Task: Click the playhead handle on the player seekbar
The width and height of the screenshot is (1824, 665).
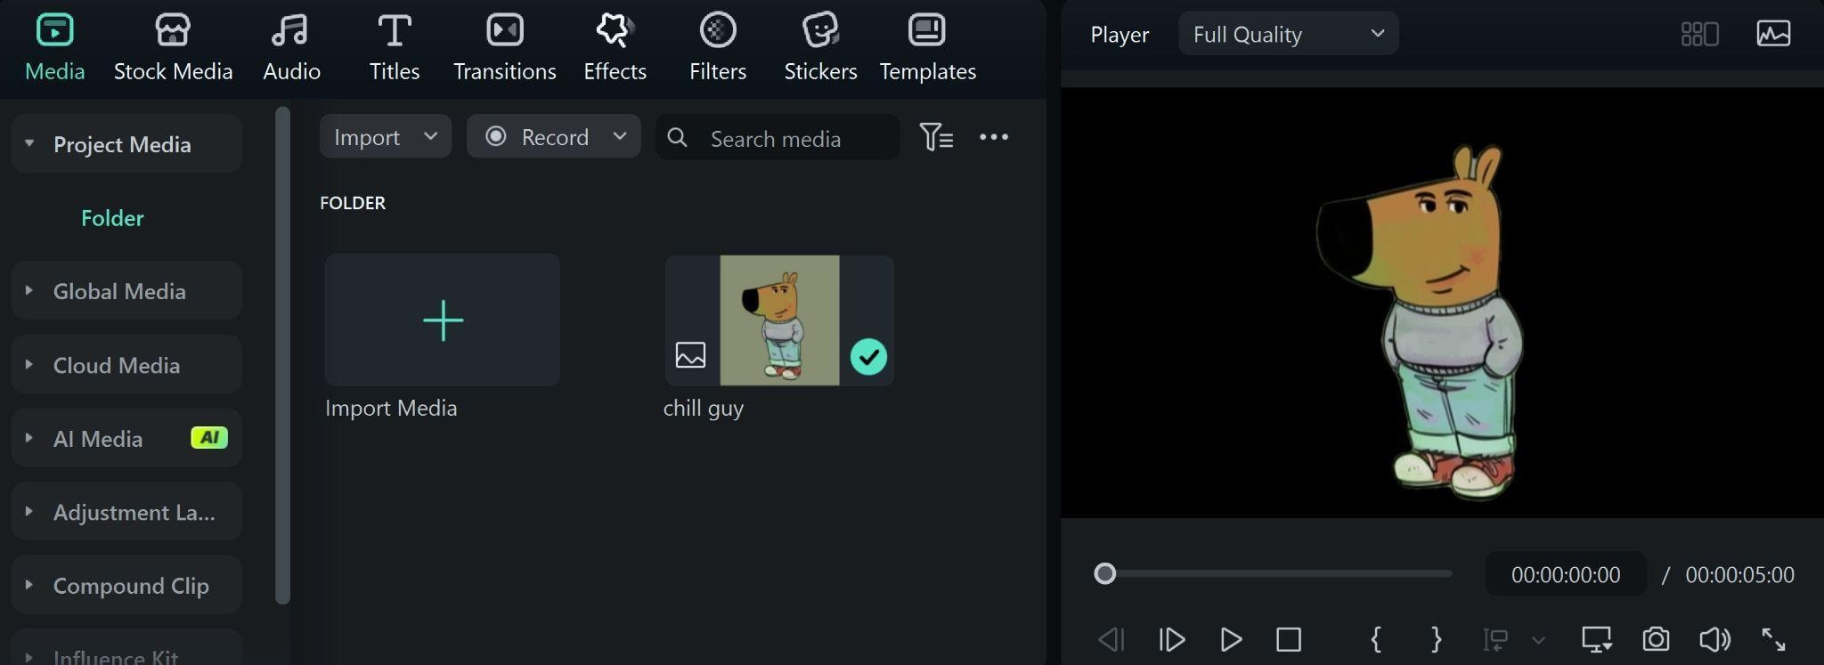Action: pyautogui.click(x=1104, y=574)
